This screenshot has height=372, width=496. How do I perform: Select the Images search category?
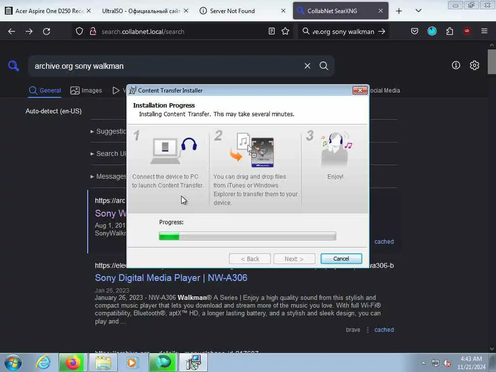86,91
